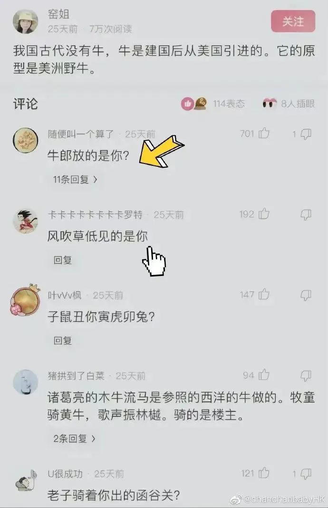Like 叶vVv枫's comment with 147 likes
The width and height of the screenshot is (328, 508).
tap(264, 294)
